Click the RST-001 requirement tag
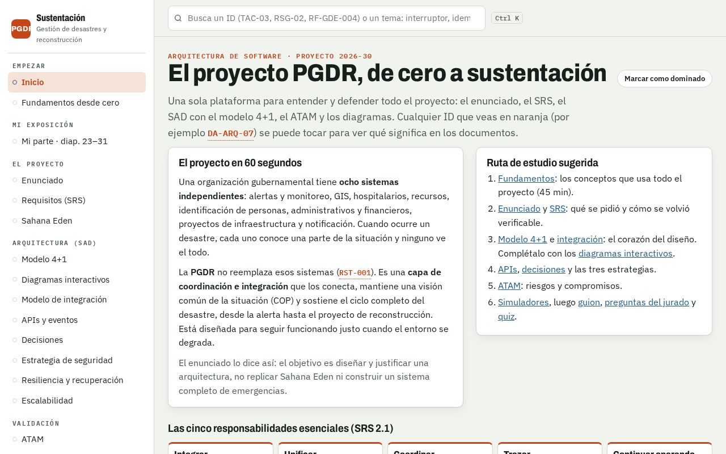 [x=355, y=272]
